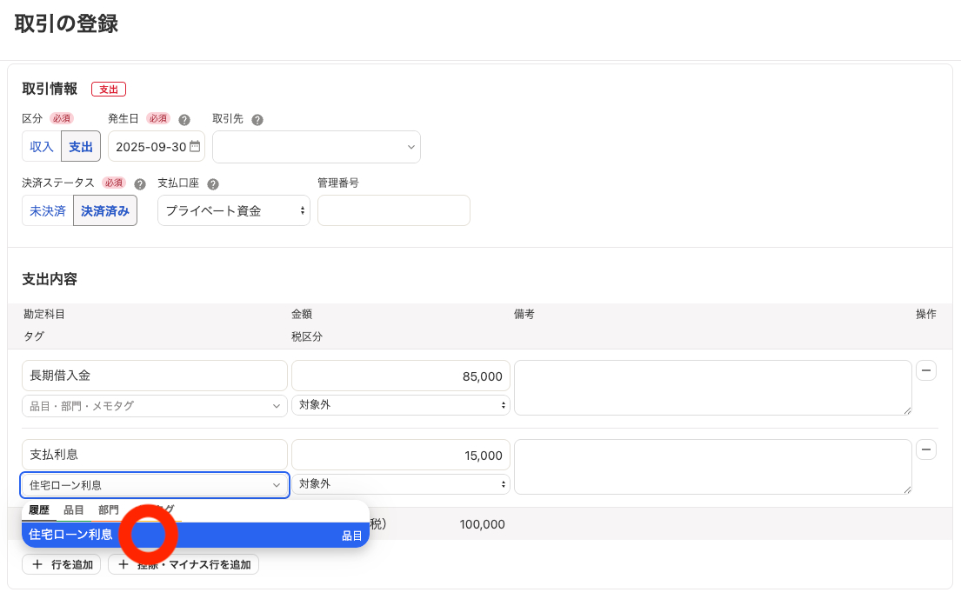The image size is (961, 599).
Task: Expand the 品目・部門・メモタグ tag selector
Action: pyautogui.click(x=154, y=406)
